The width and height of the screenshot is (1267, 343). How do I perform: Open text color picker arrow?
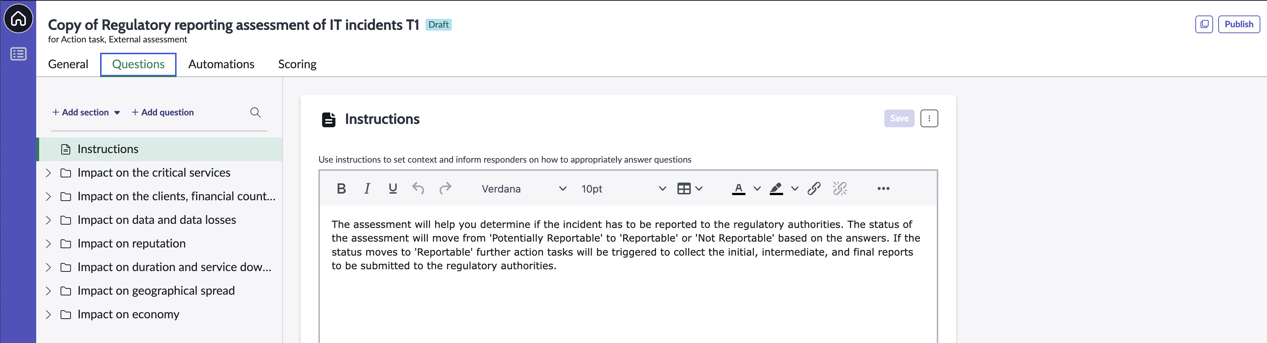pyautogui.click(x=757, y=189)
